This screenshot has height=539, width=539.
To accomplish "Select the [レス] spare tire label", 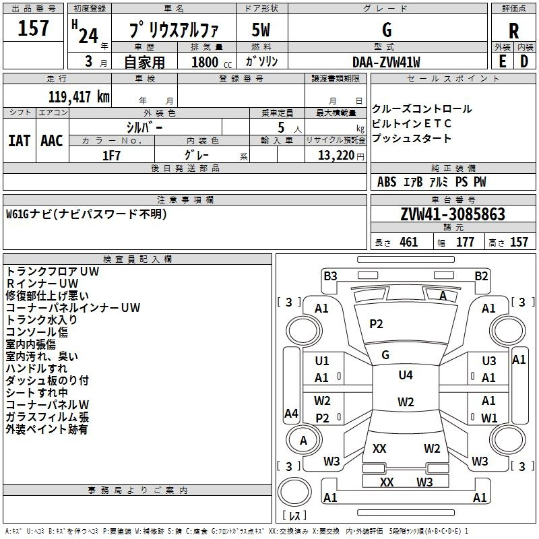I will click(294, 515).
